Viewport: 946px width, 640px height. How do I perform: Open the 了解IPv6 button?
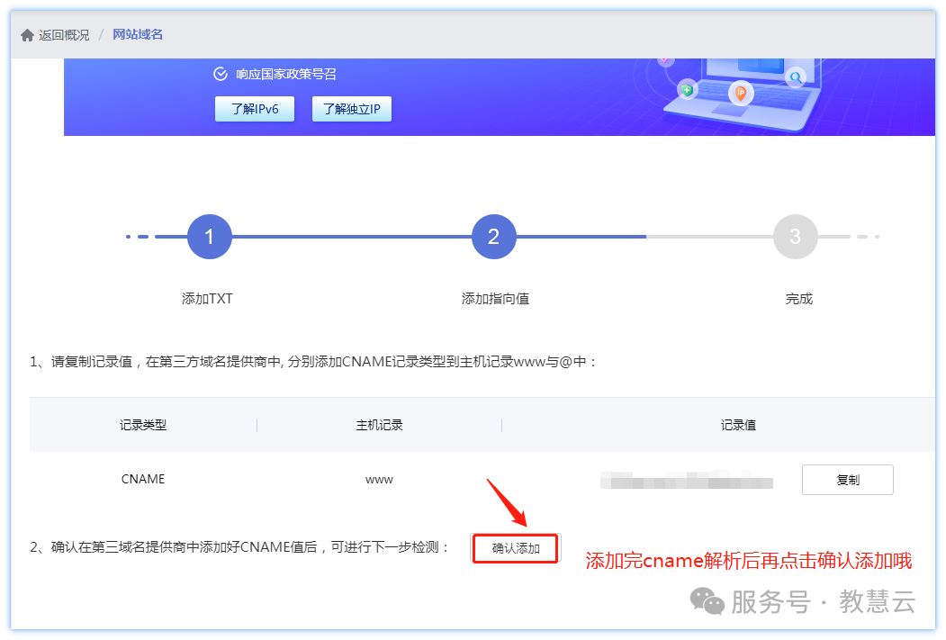point(255,109)
